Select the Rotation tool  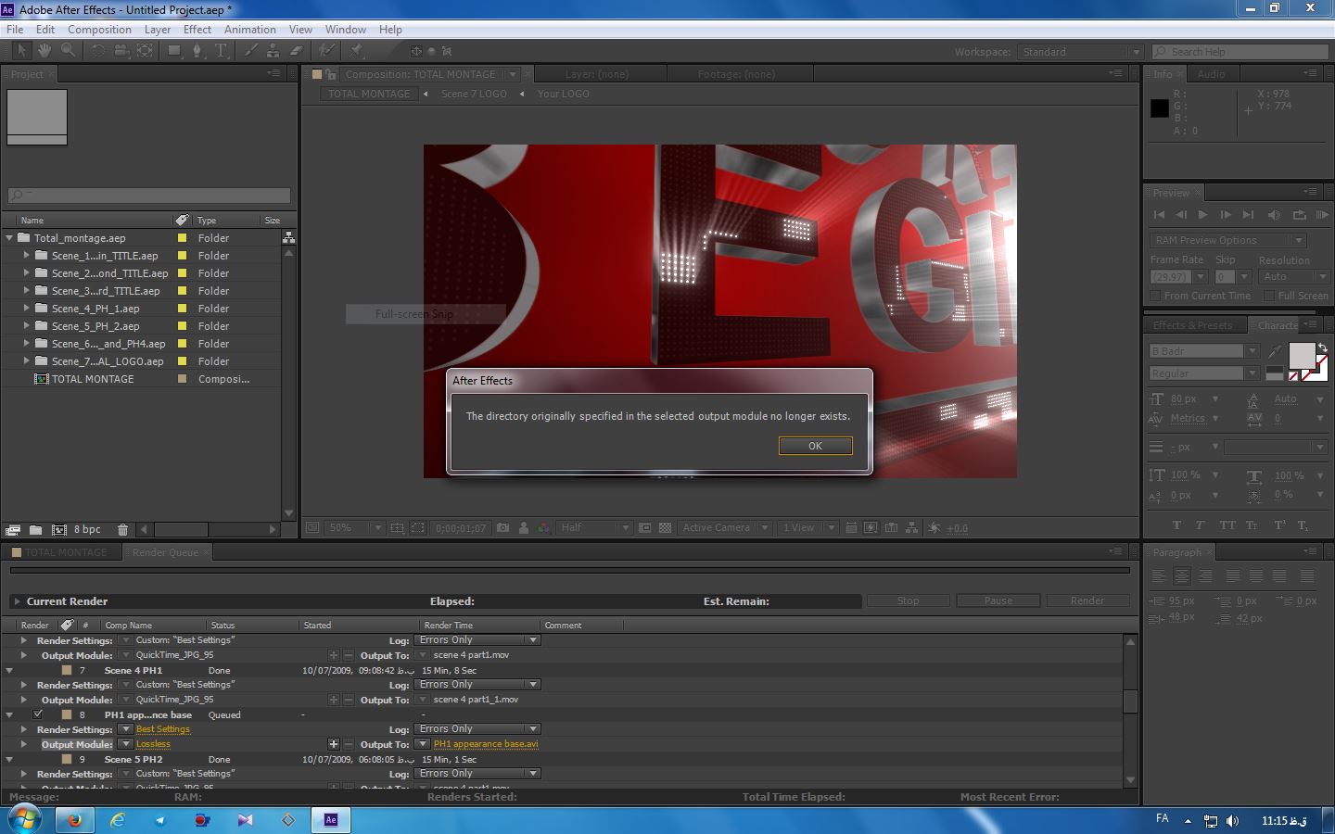pos(98,51)
